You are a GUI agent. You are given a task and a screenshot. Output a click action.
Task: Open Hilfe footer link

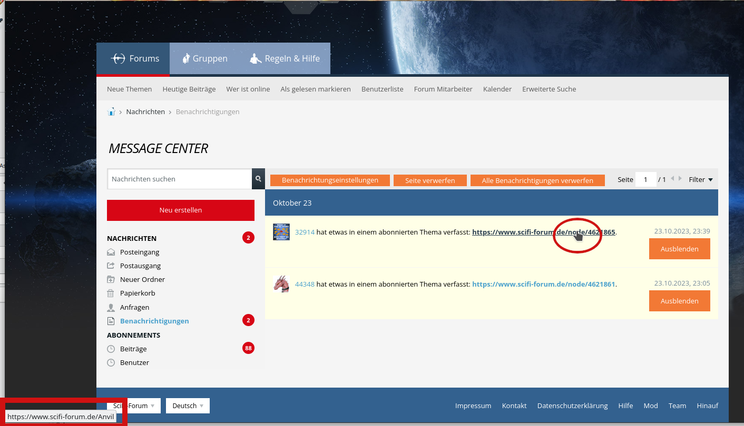pyautogui.click(x=625, y=405)
